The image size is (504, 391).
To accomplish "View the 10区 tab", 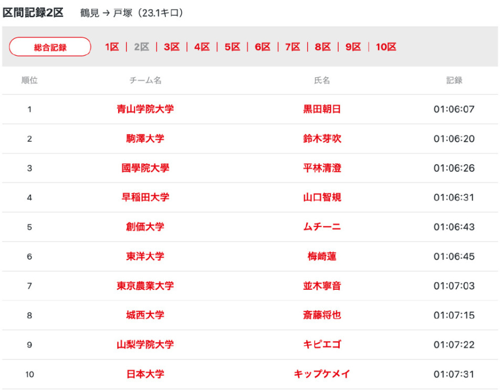I will point(386,47).
